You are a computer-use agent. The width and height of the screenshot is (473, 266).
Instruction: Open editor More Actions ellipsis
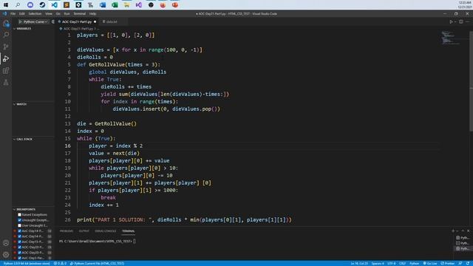click(x=468, y=21)
